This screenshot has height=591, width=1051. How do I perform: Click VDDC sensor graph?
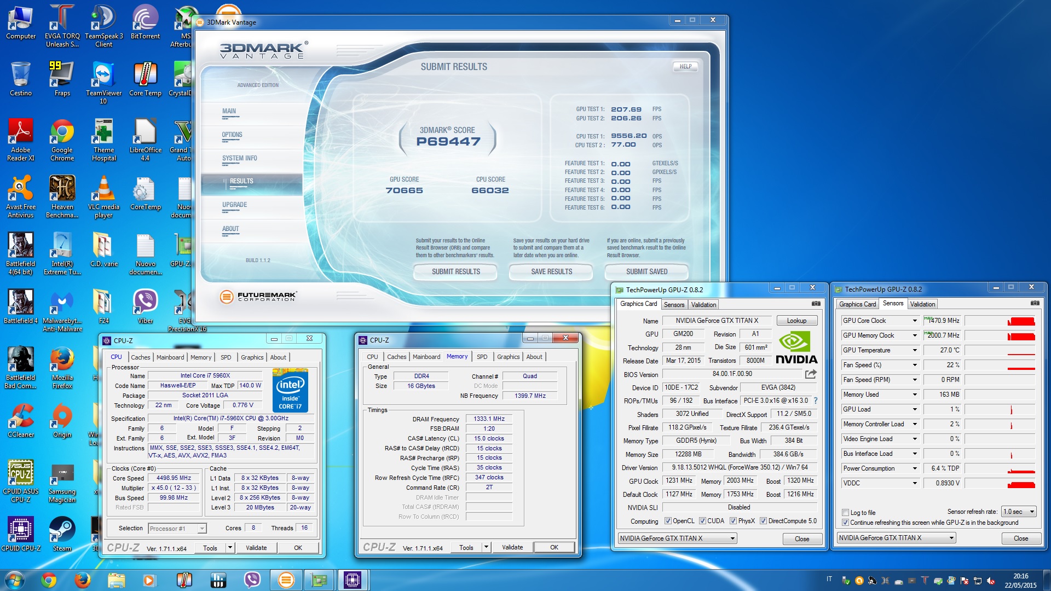1000,483
